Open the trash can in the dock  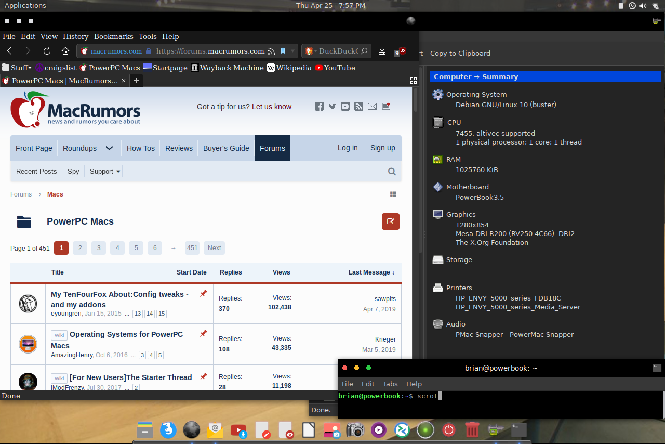point(472,430)
